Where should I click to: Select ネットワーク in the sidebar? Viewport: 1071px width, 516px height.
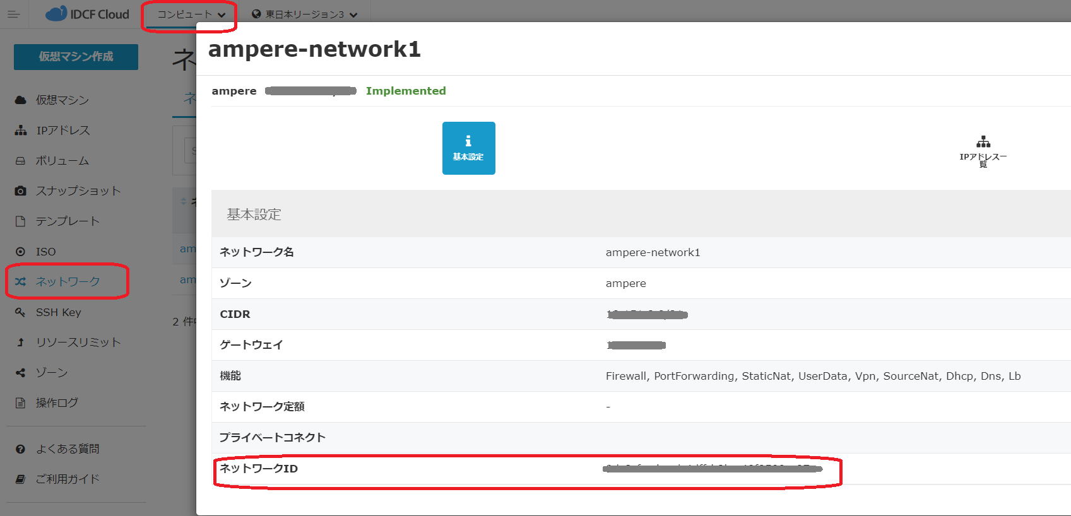point(68,281)
